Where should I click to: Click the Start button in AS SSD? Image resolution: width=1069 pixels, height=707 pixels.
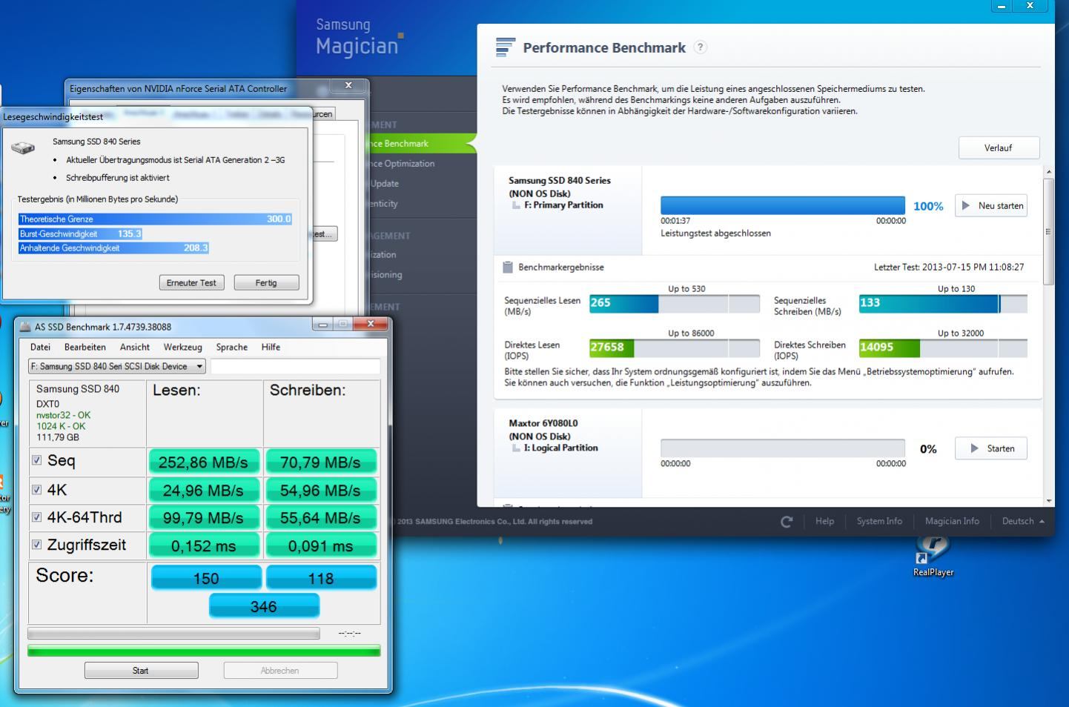point(141,670)
